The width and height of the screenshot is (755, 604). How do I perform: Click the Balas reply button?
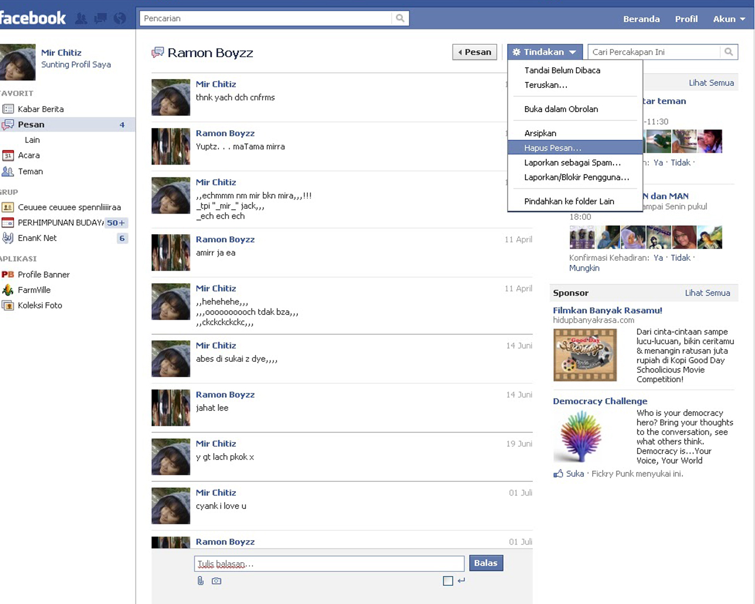pos(486,563)
